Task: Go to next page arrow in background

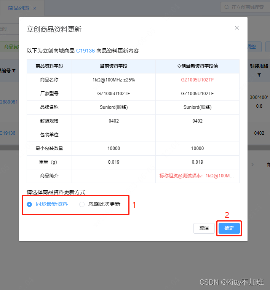Action: [252, 165]
